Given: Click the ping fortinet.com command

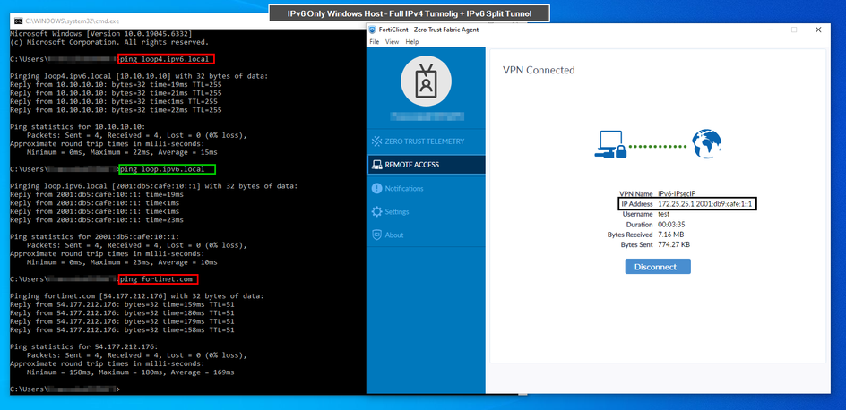Looking at the screenshot, I should coord(158,279).
